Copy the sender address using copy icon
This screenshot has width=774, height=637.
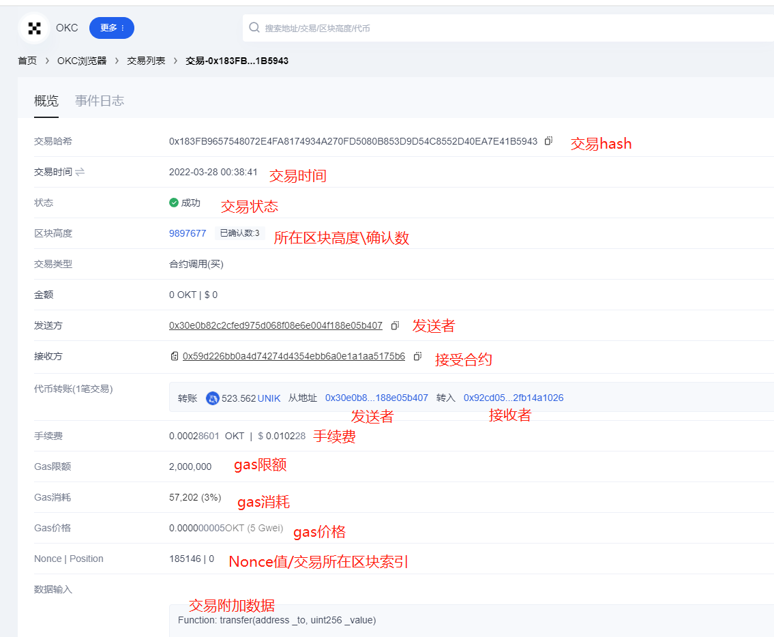coord(395,325)
